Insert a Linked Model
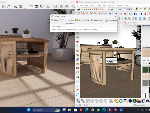Image resolution: width=150 pixels, height=113 pixels. tap(111, 20)
